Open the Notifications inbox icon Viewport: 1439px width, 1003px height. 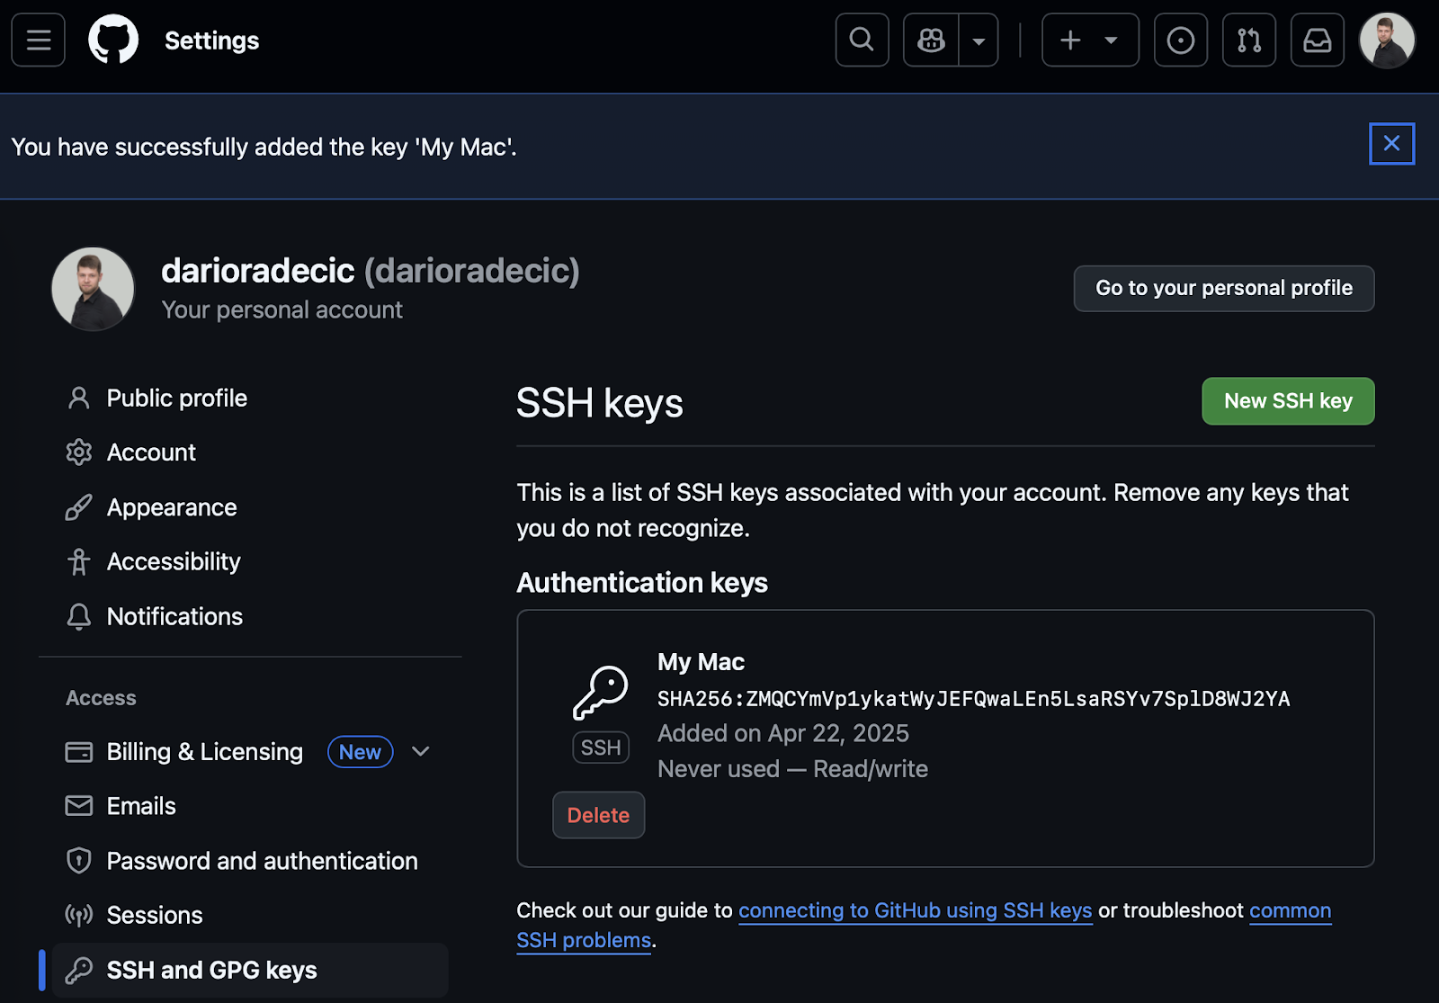click(x=1318, y=40)
